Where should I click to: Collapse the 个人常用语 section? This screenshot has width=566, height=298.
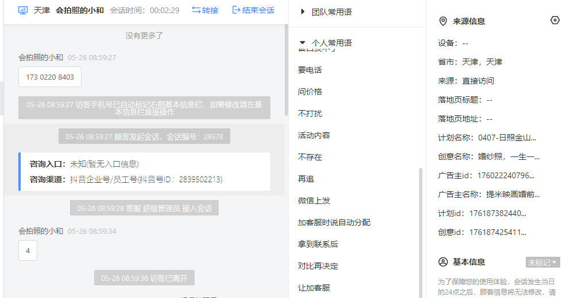(x=326, y=43)
